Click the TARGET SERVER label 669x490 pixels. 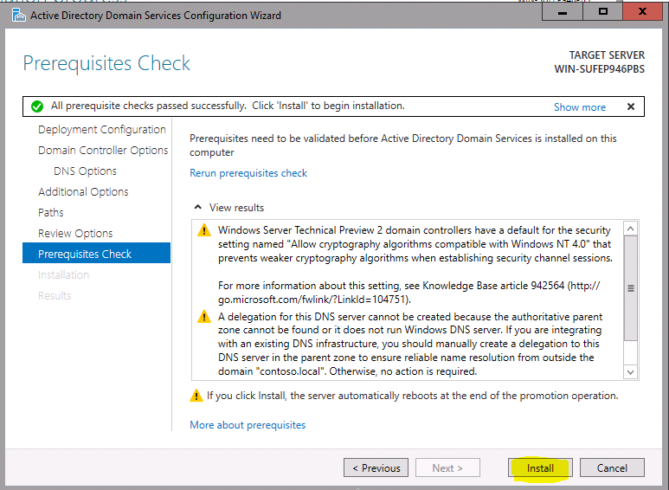tap(607, 55)
